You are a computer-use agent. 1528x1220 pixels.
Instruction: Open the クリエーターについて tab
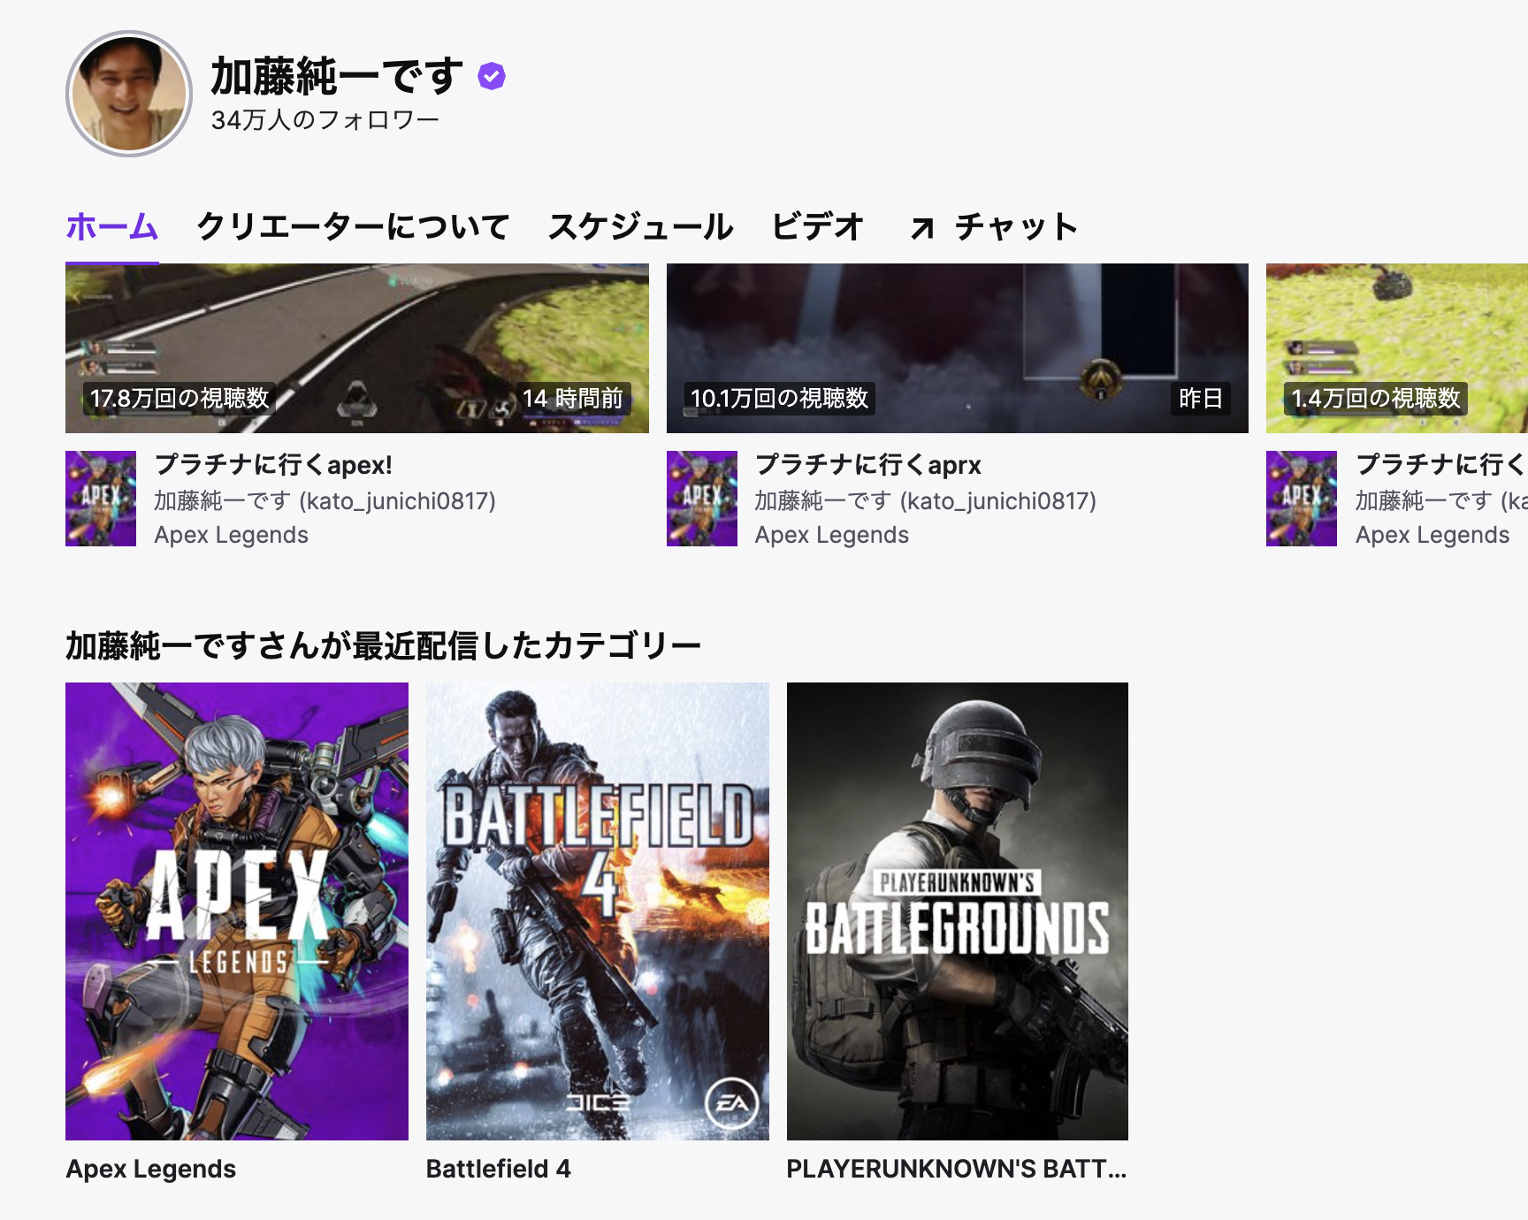[353, 227]
